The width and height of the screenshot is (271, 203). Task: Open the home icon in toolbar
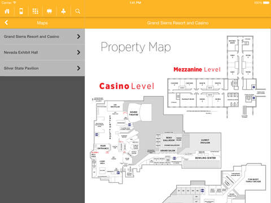tap(7, 11)
